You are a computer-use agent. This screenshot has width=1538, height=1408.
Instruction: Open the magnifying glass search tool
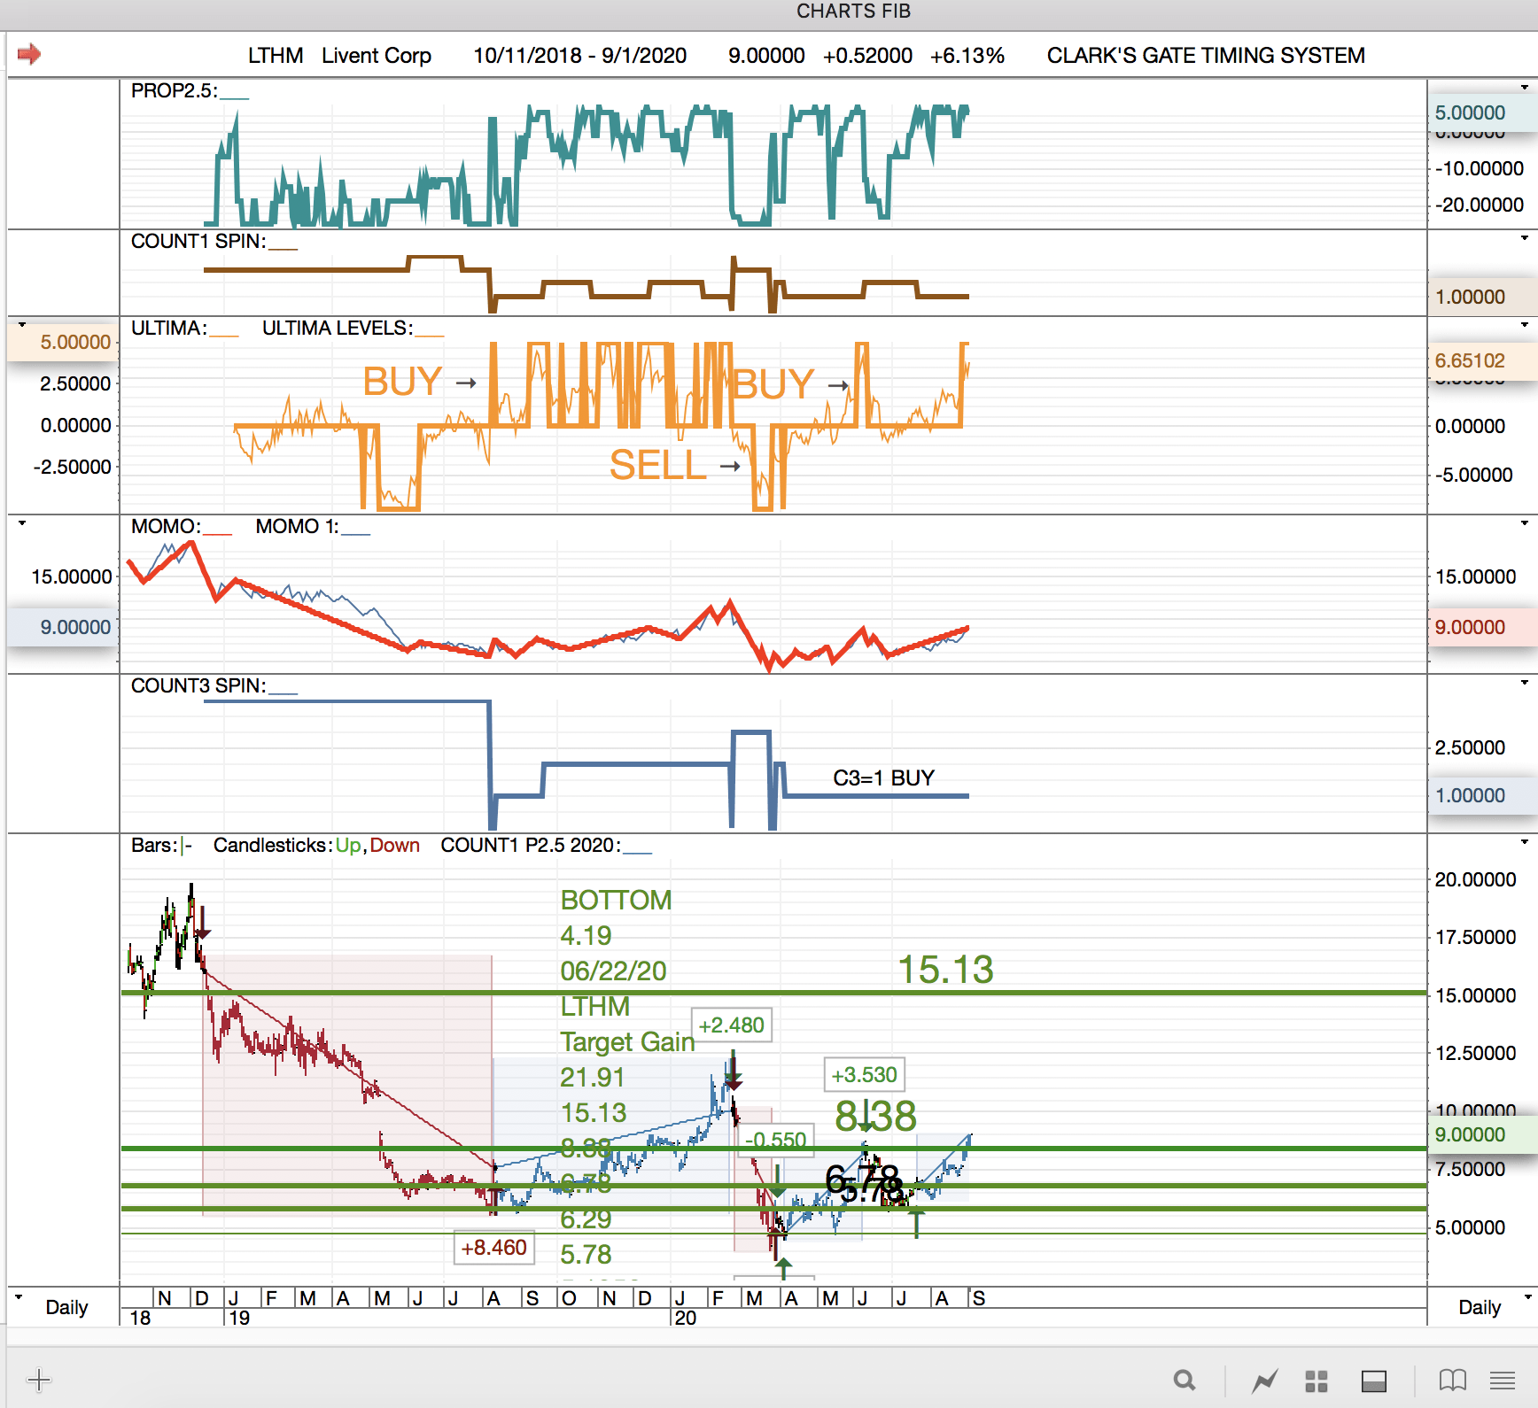point(1185,1380)
